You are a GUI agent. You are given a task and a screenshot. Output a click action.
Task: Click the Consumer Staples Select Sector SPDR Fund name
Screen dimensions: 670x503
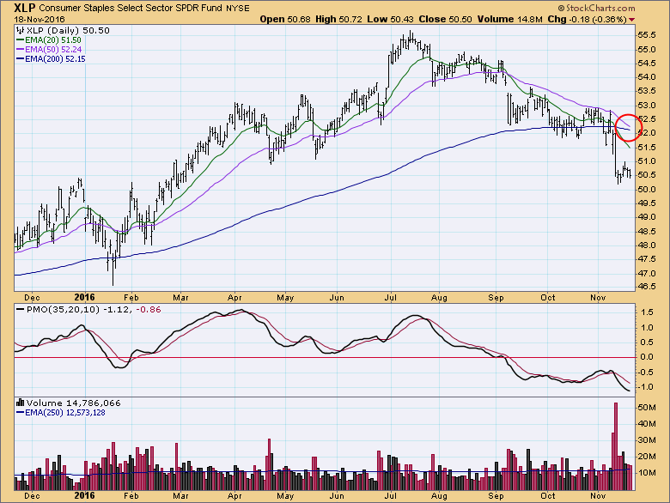[131, 8]
